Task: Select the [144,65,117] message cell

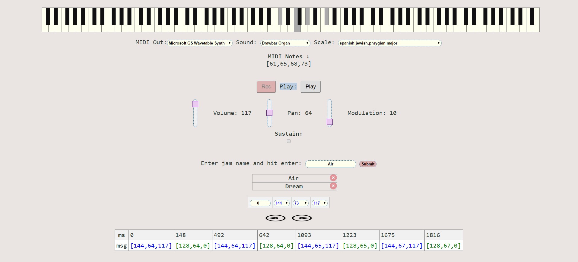Action: (318, 245)
